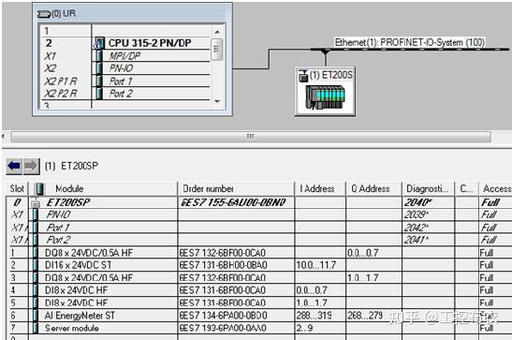Click the module icon of MPI/DP row

(99, 56)
